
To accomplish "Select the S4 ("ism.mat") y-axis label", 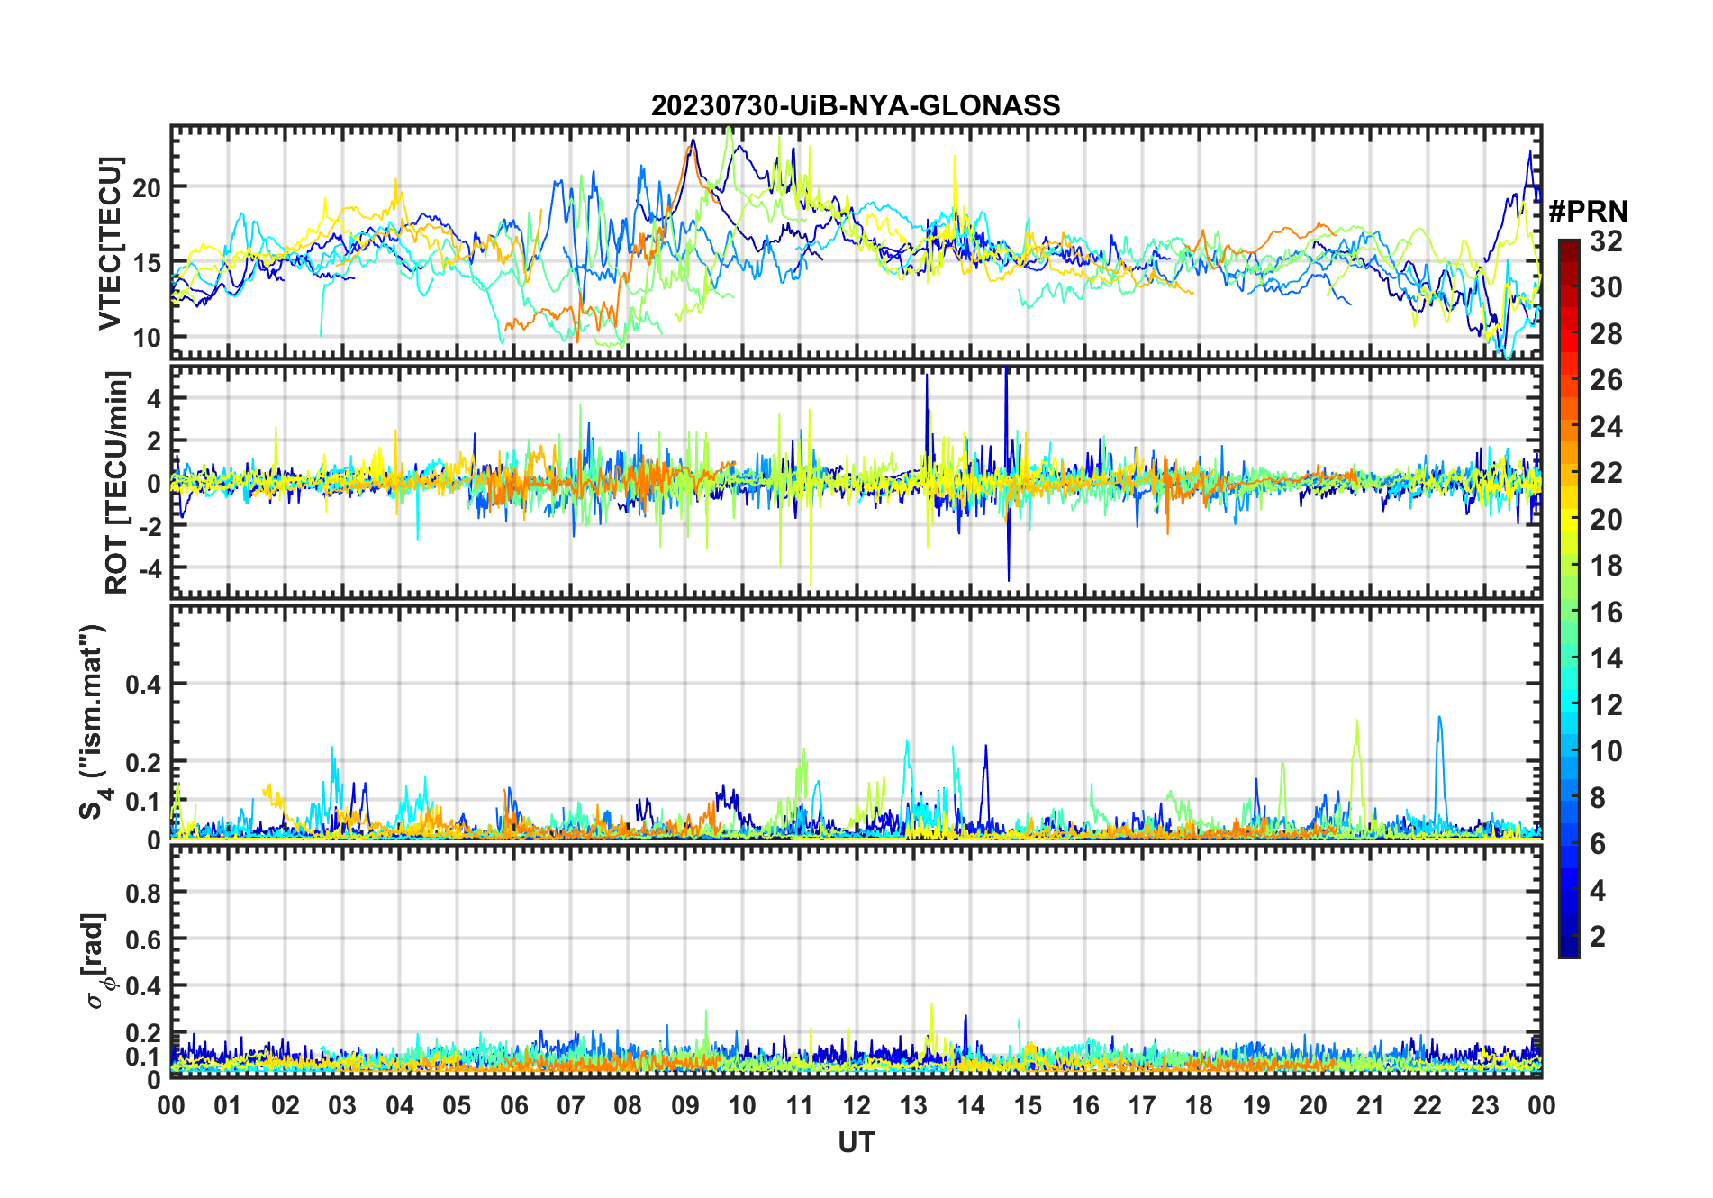I will pos(94,722).
